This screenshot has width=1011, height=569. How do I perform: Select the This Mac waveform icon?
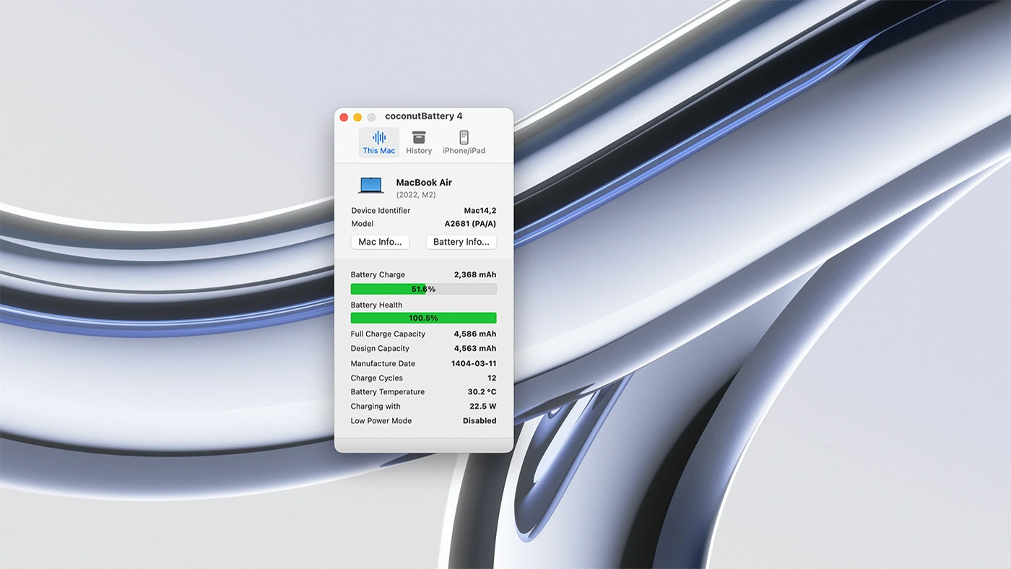click(379, 137)
